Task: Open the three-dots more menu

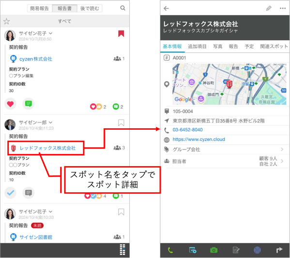Action: [283, 8]
